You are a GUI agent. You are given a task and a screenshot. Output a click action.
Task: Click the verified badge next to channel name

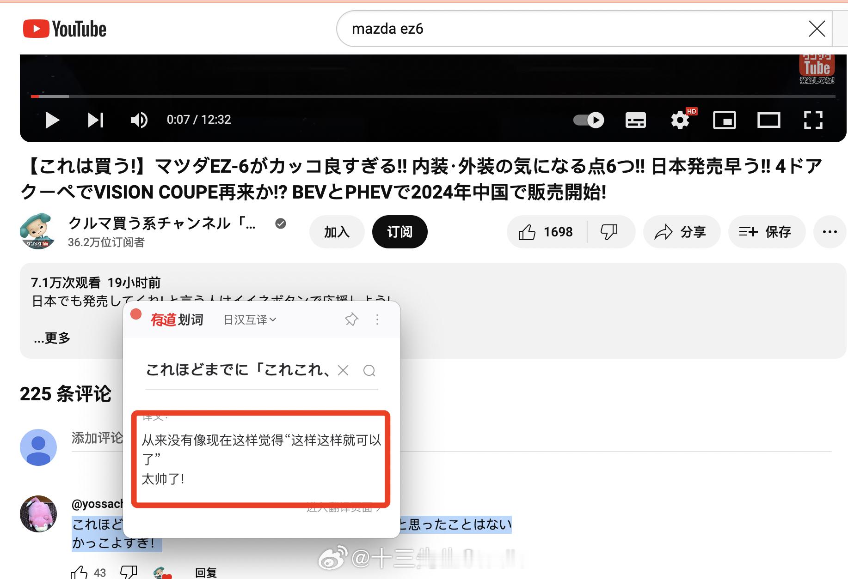(281, 223)
